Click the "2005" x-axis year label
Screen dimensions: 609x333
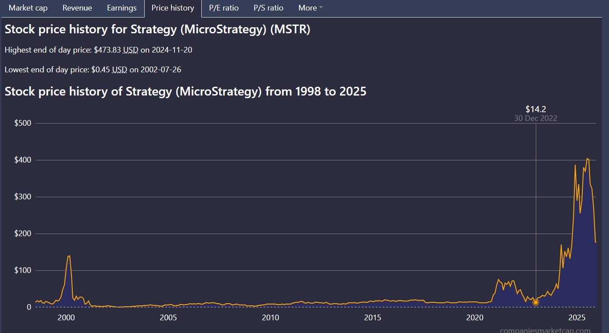pos(168,317)
